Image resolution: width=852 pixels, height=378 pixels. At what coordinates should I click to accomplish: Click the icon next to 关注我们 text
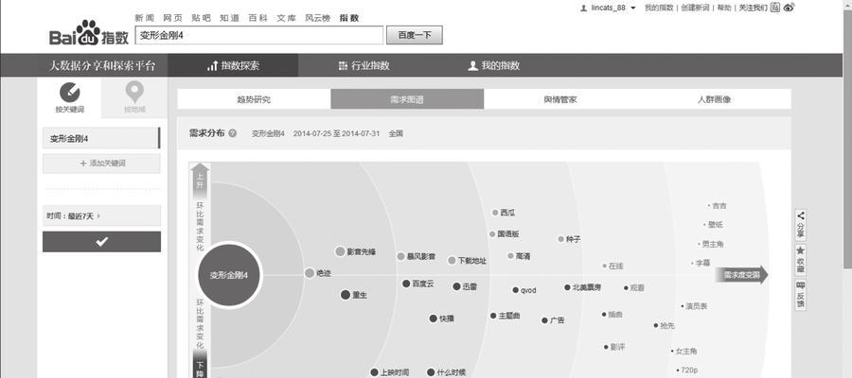coord(775,7)
